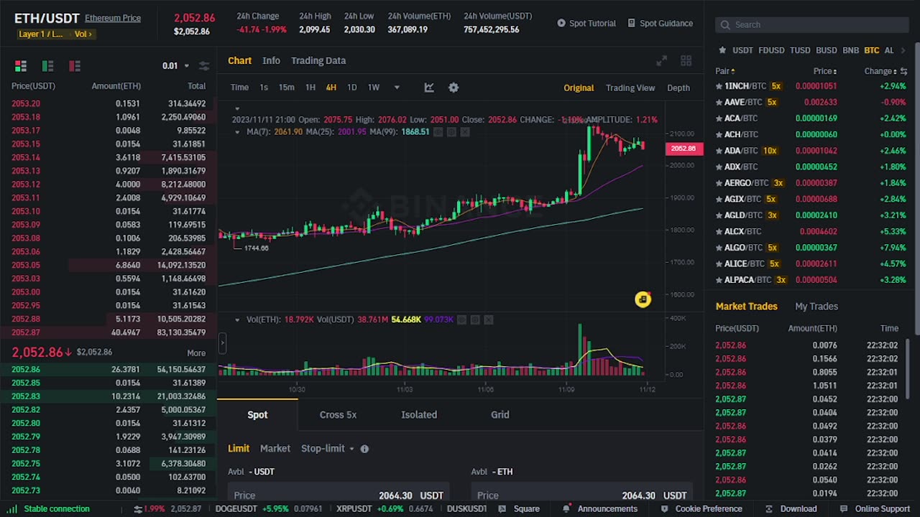The image size is (920, 517).
Task: Open MA indicator settings icon
Action: [451, 132]
